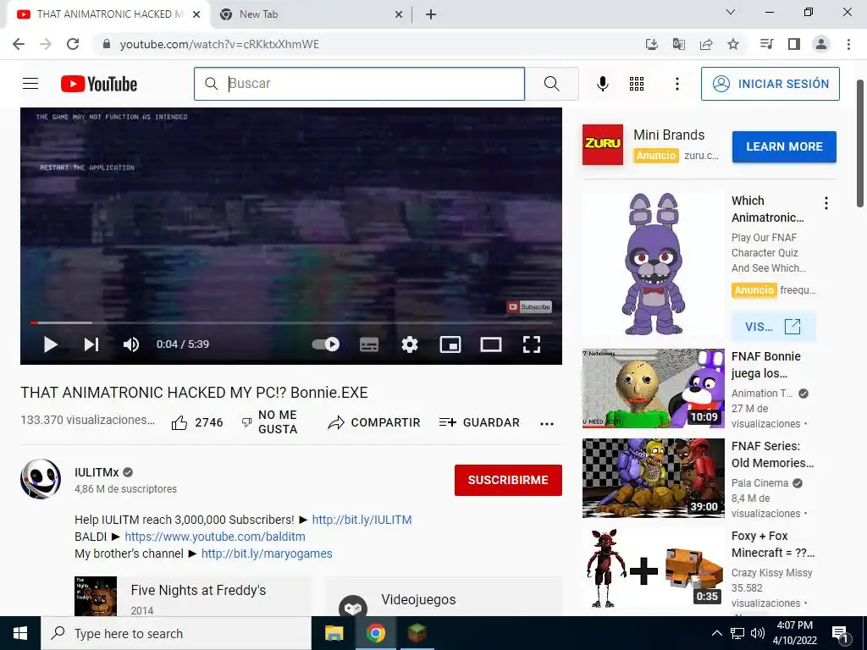The width and height of the screenshot is (867, 650).
Task: Mute the video volume speaker icon
Action: 131,344
